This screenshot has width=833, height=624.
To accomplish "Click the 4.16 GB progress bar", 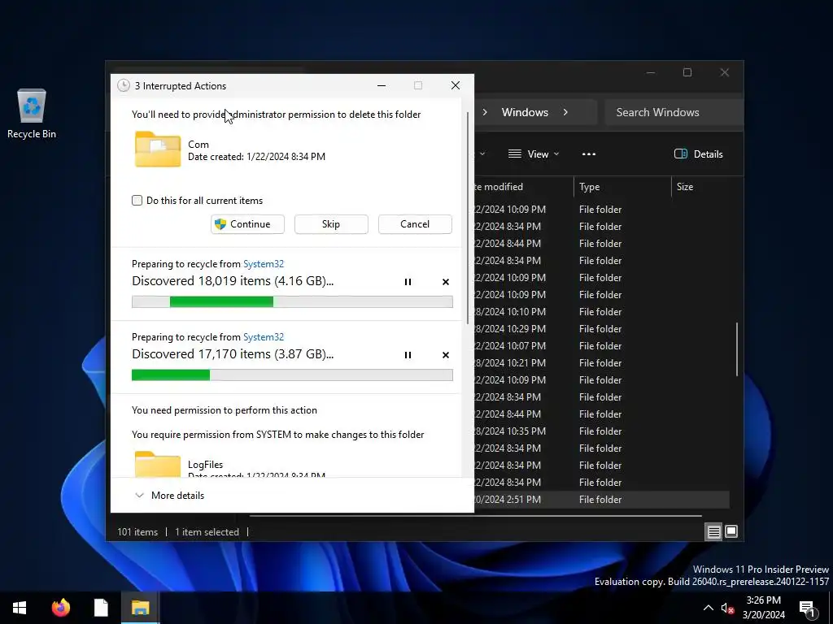I will (292, 302).
